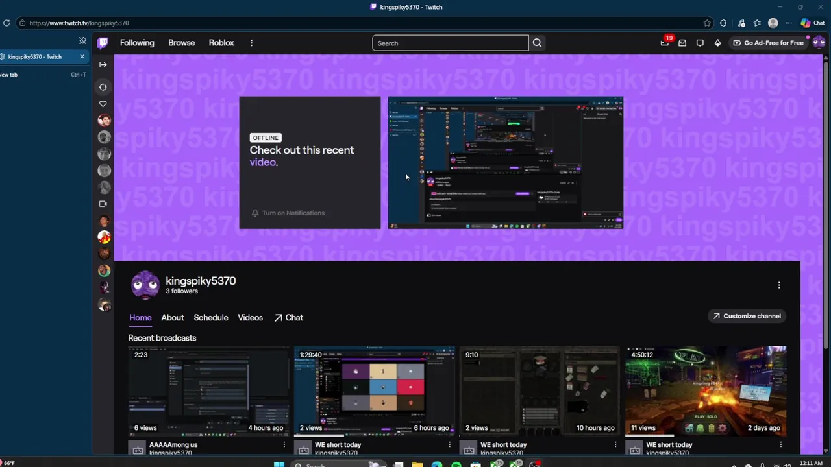
Task: Open options menu for AAAAAmong us video
Action: (x=284, y=445)
